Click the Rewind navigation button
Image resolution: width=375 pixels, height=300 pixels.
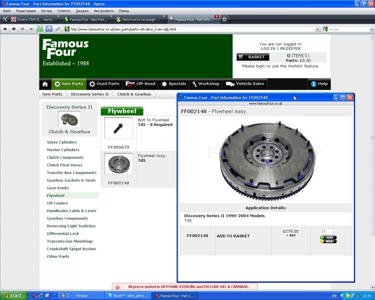(x=5, y=29)
